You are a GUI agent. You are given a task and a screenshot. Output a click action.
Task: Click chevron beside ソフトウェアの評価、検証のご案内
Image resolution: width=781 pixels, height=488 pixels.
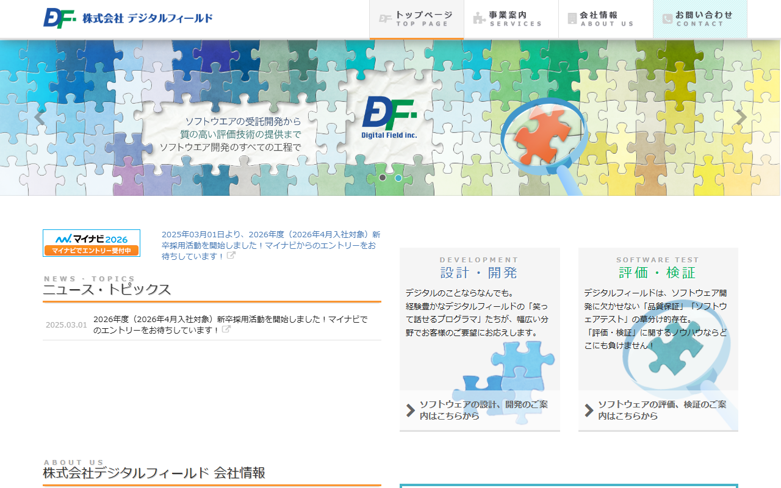point(589,411)
